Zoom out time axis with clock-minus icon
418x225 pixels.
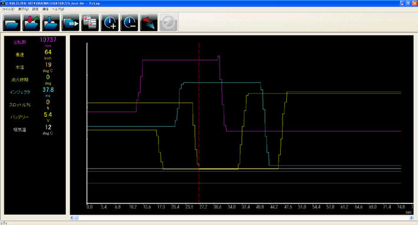click(129, 22)
